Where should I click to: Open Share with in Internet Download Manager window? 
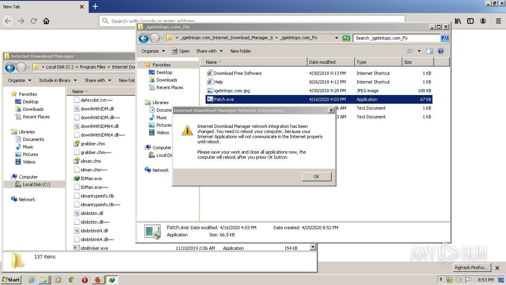coord(98,80)
